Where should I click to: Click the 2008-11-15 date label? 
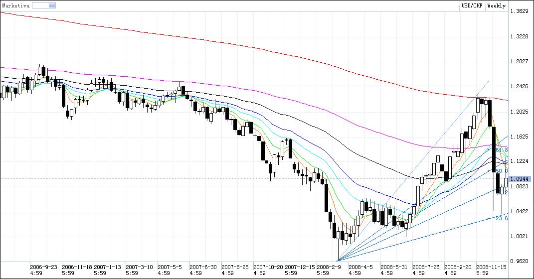tap(492, 267)
